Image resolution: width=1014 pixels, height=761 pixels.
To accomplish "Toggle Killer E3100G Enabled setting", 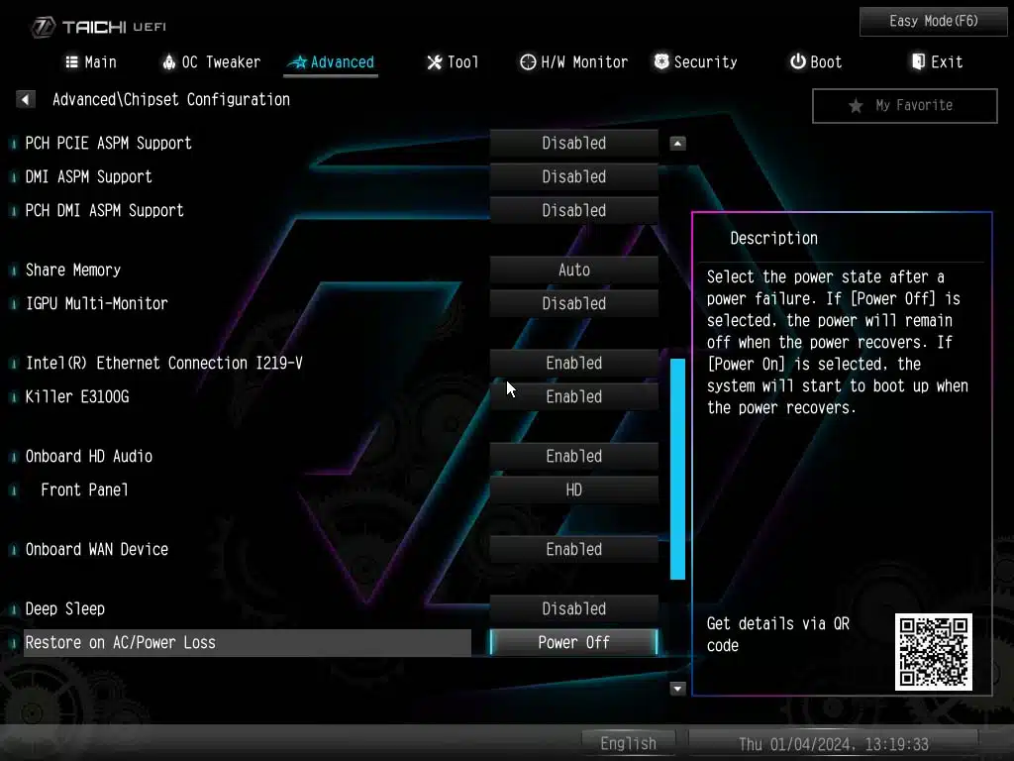I will point(573,396).
